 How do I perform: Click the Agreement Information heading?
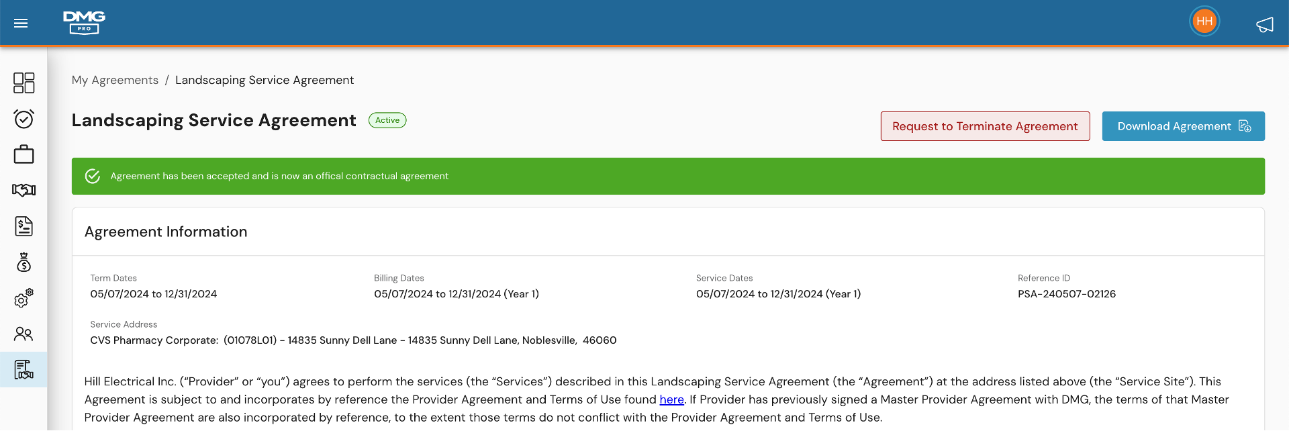166,232
